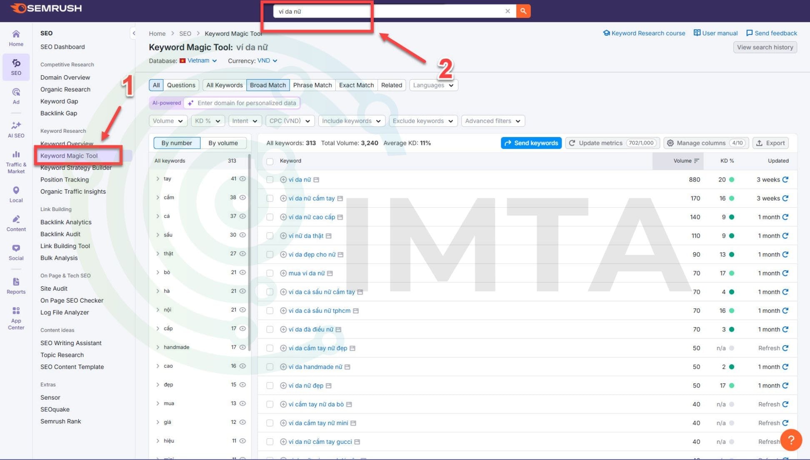The image size is (810, 460).
Task: Open Manage columns via the gear icon
Action: coord(670,143)
